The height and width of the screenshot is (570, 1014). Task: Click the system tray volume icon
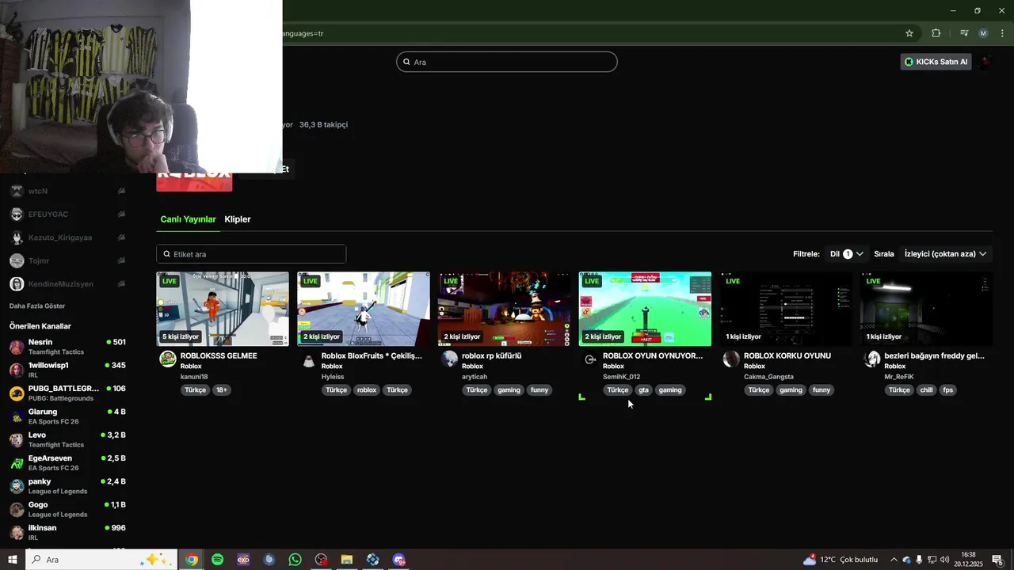coord(944,560)
